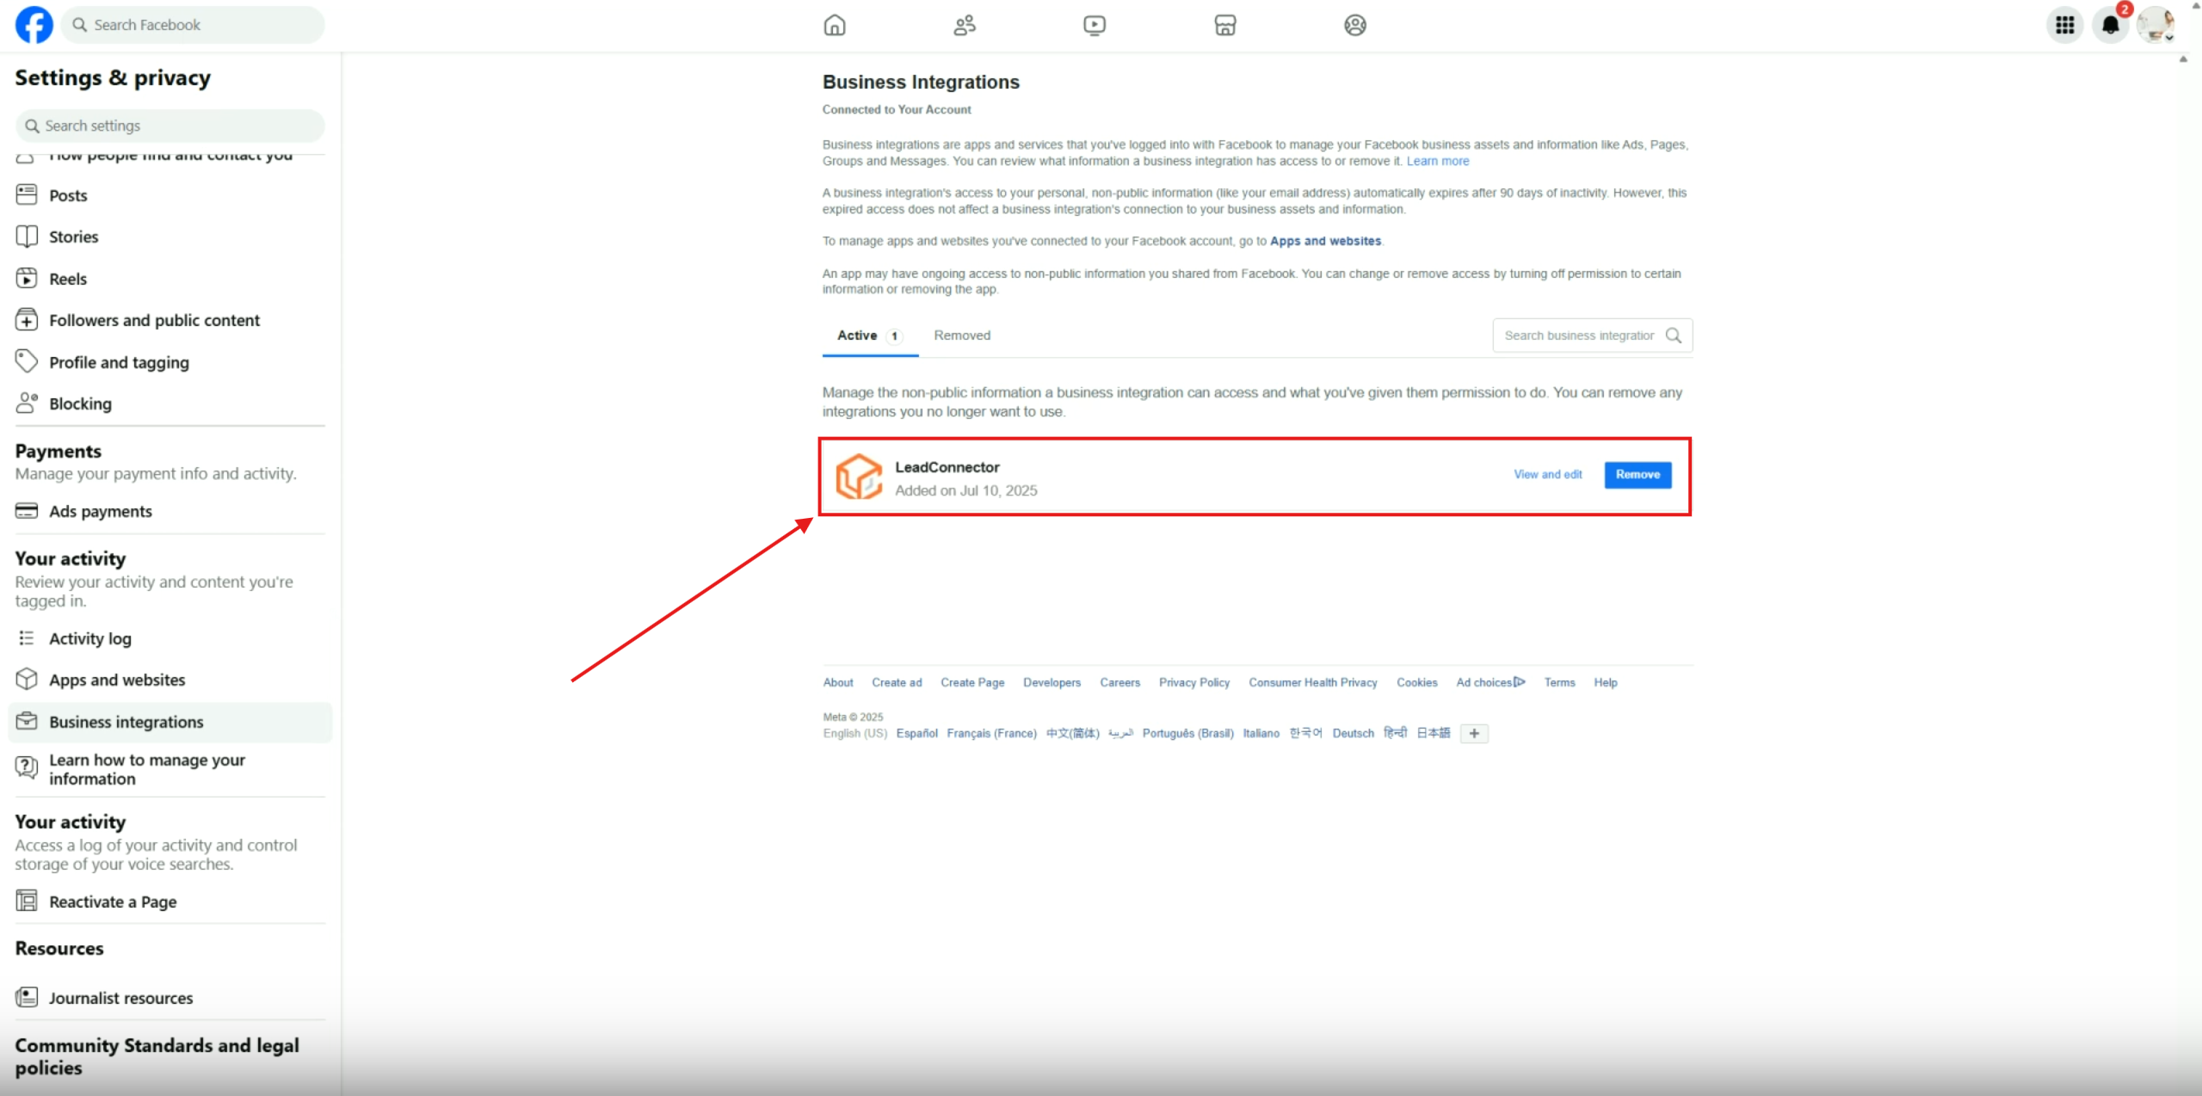2202x1096 pixels.
Task: Click the Ad choices footer link
Action: coord(1490,682)
